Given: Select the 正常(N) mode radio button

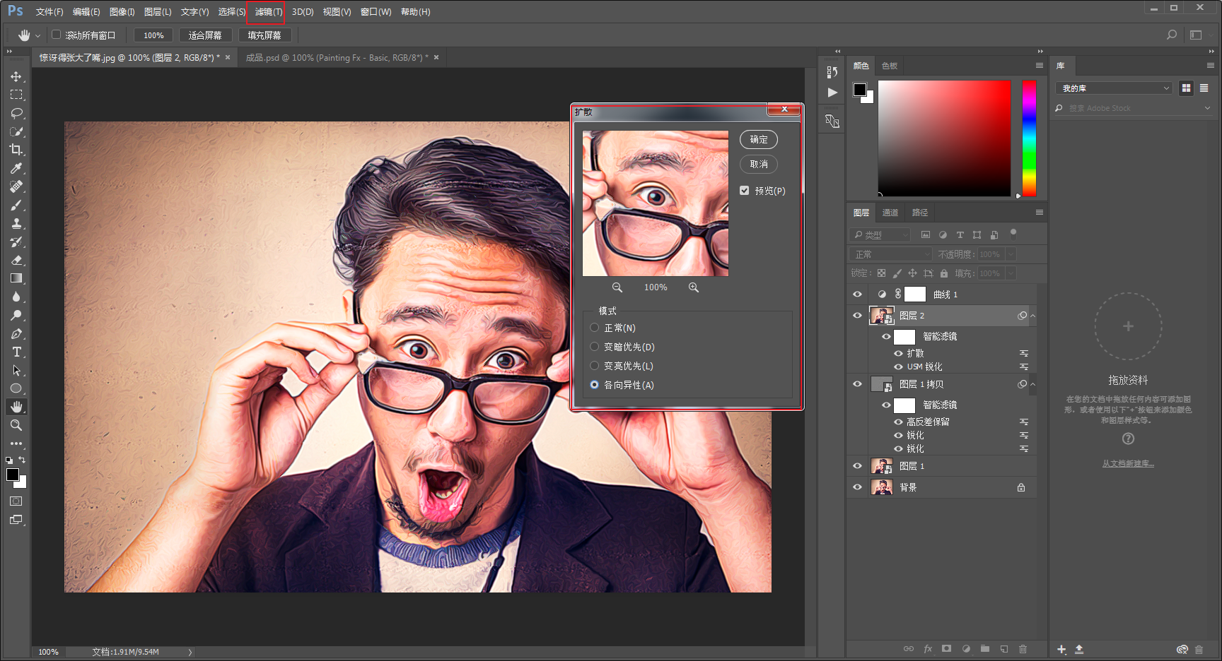Looking at the screenshot, I should point(595,328).
